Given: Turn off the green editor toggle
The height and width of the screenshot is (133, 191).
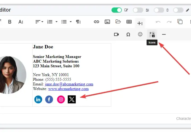Looking at the screenshot, I should pyautogui.click(x=116, y=10).
